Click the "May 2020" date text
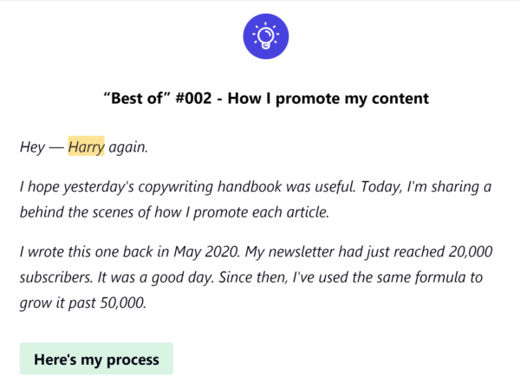Viewport: 520px width, 384px height. click(206, 252)
